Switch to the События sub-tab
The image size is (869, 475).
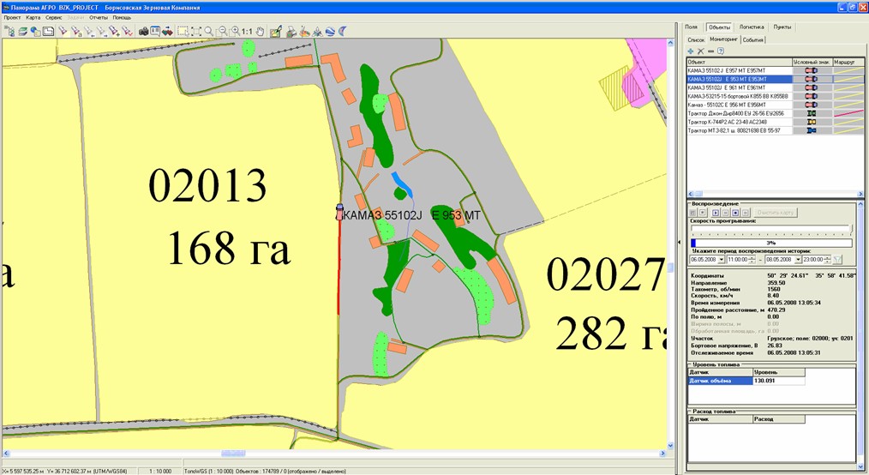(x=753, y=39)
